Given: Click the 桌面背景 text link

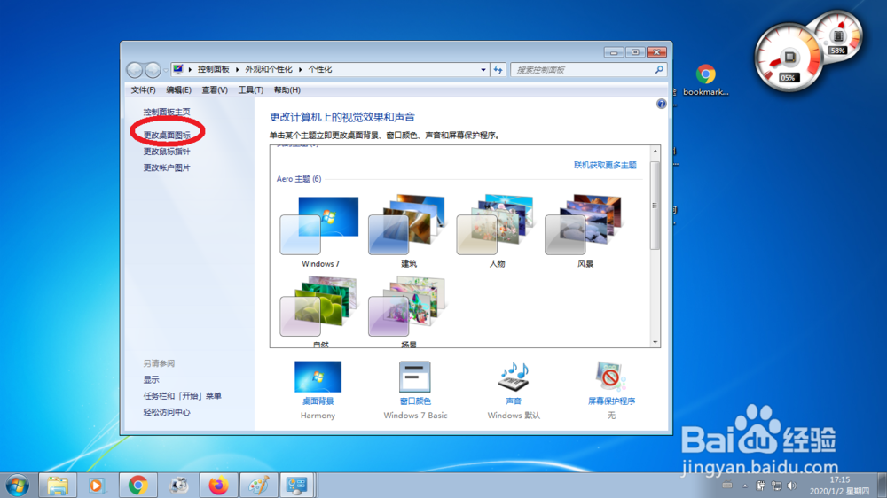Looking at the screenshot, I should [x=318, y=401].
